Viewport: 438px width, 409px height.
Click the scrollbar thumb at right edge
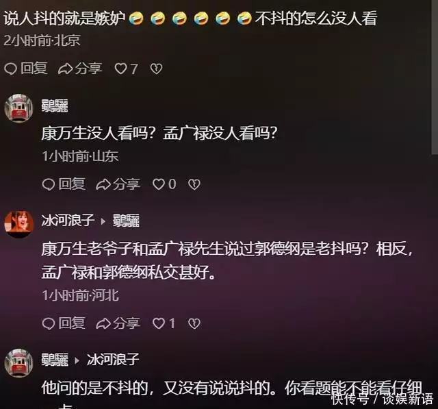435,77
